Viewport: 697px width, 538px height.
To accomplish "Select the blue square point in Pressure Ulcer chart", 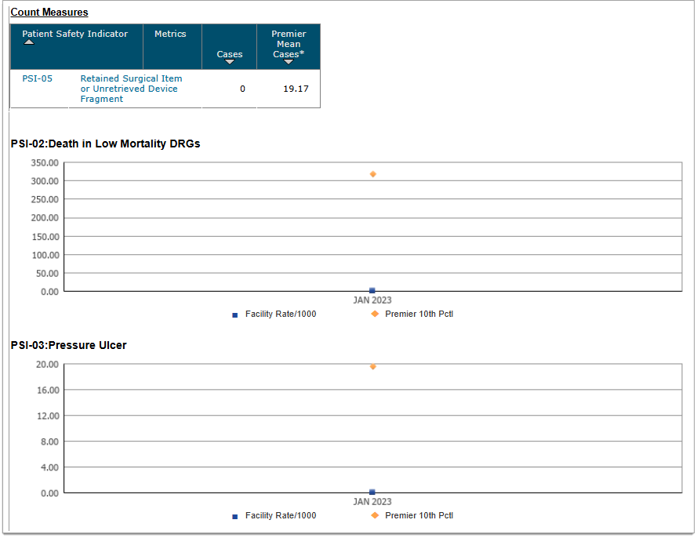I will (x=372, y=492).
